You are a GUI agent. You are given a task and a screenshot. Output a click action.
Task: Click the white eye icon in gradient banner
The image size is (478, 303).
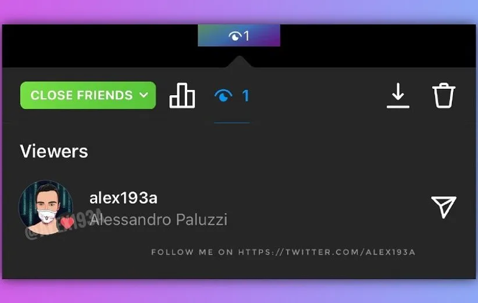tap(235, 36)
